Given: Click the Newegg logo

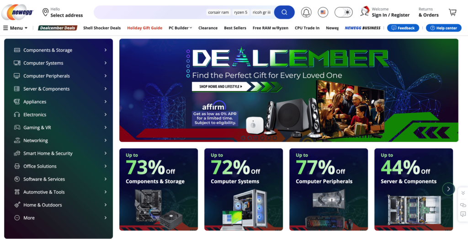Looking at the screenshot, I should coord(18,12).
